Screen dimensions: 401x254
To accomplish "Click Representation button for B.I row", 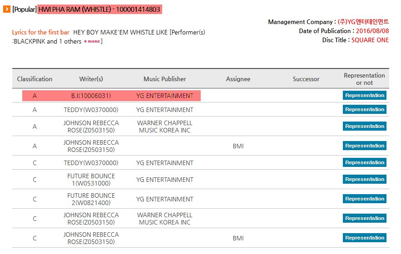I will (364, 95).
